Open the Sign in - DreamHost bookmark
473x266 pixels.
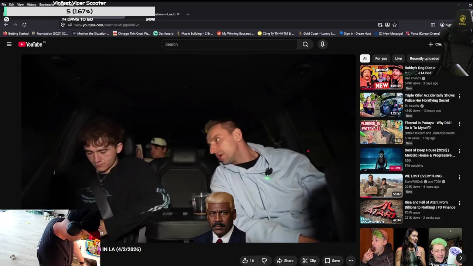point(355,34)
